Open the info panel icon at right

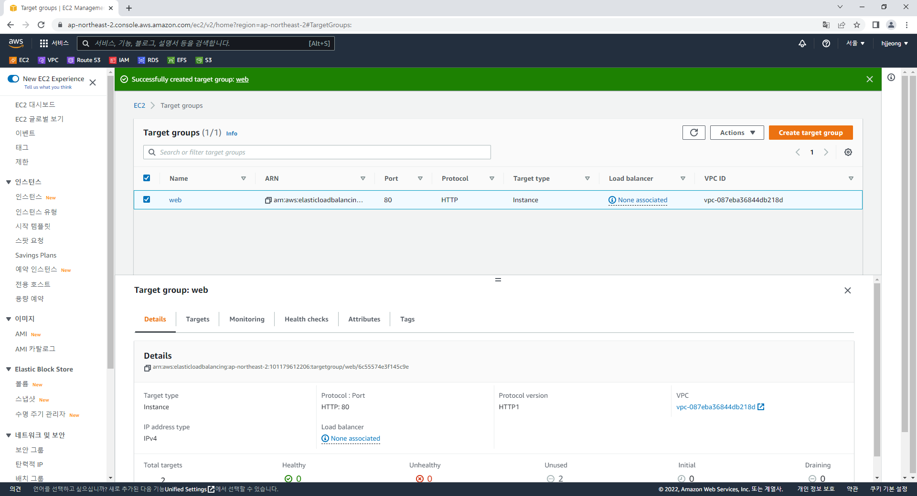point(891,77)
